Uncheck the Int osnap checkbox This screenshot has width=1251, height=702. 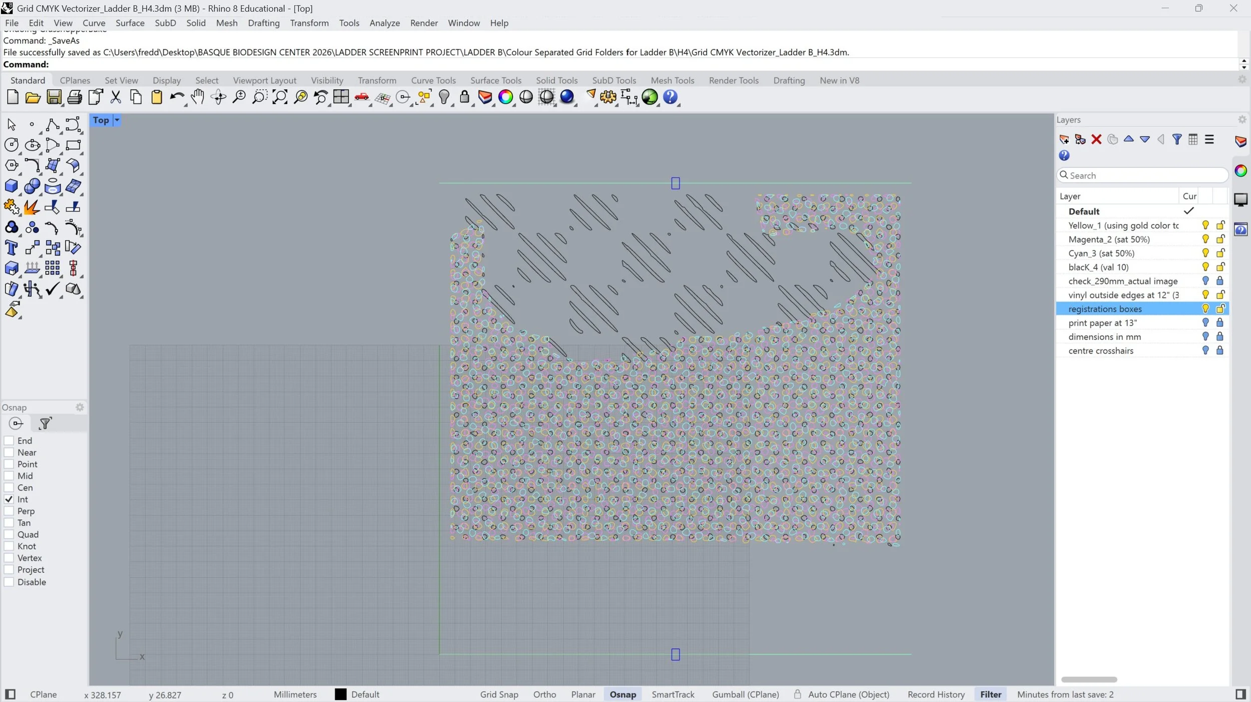tap(9, 499)
